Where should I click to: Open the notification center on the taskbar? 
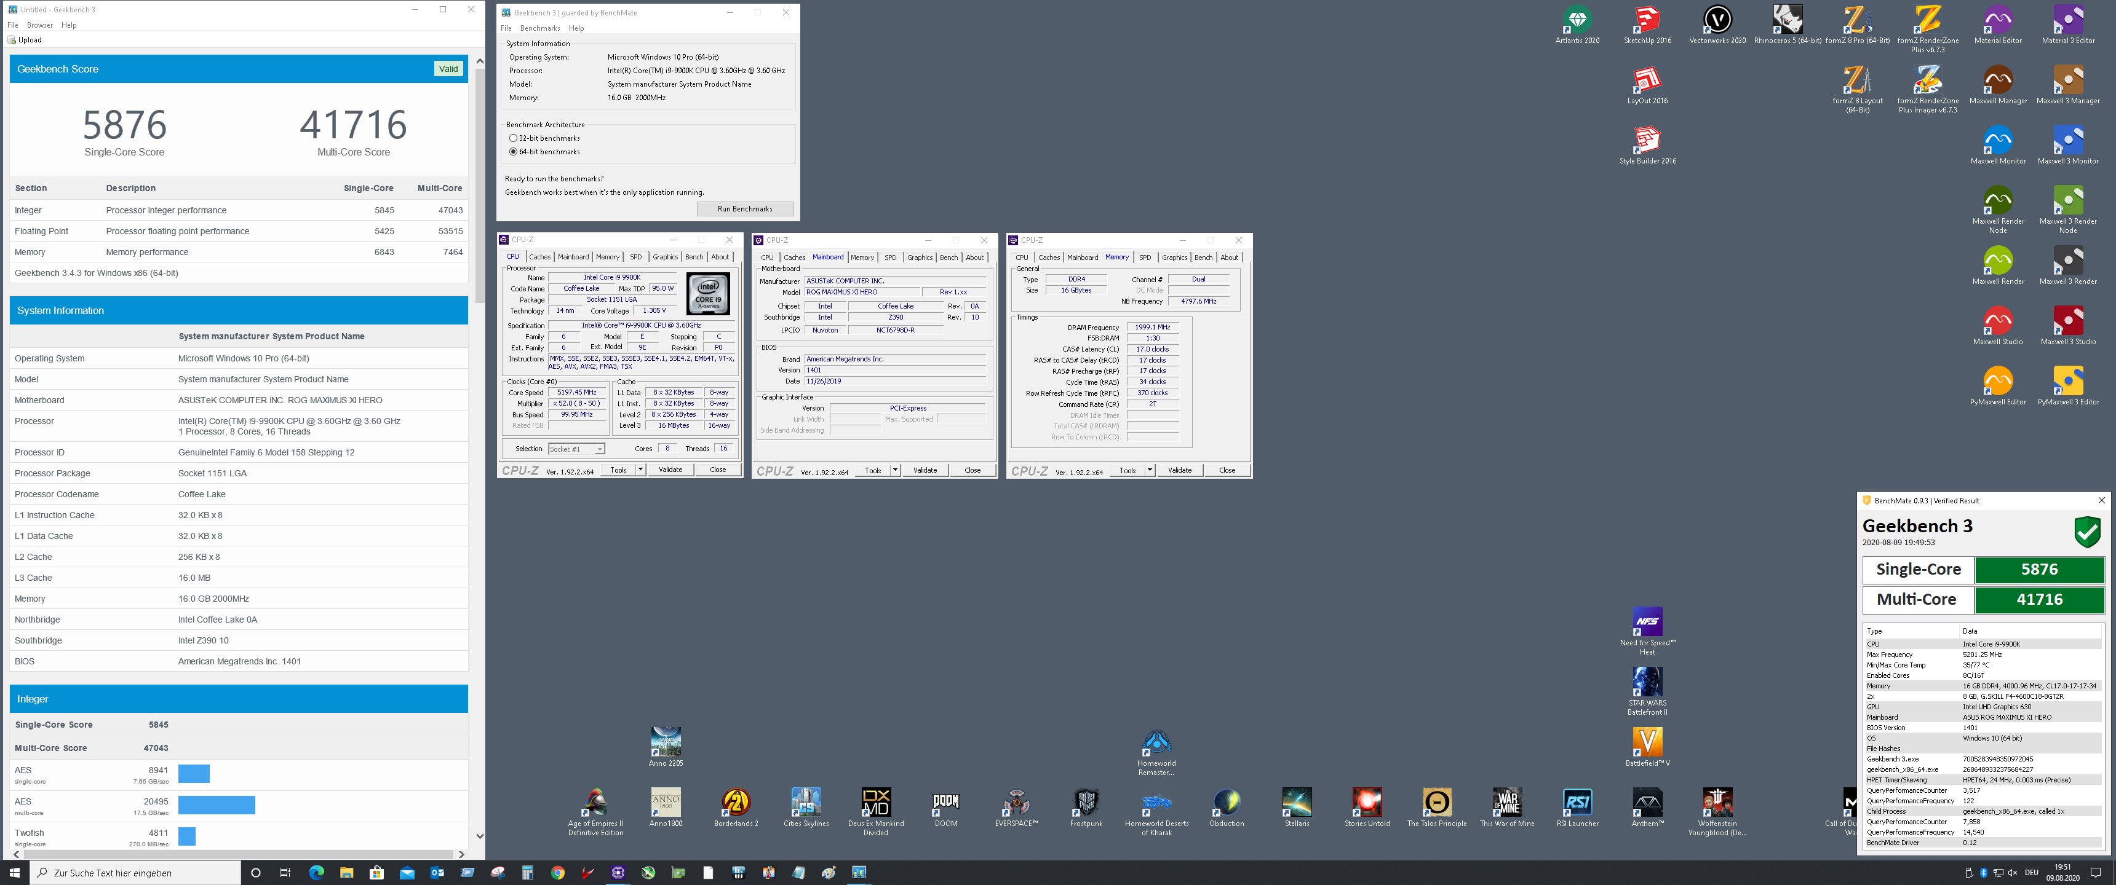pyautogui.click(x=2096, y=872)
